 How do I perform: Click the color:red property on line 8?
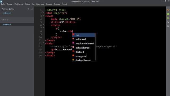[66, 31]
